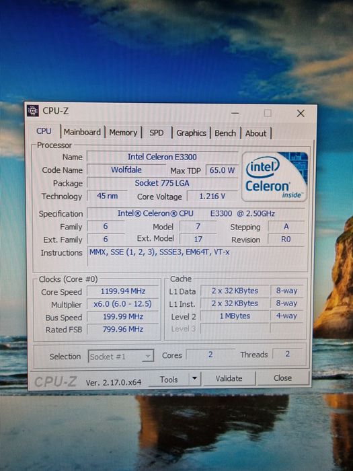Select the CPU tab
This screenshot has width=353, height=471.
click(x=44, y=131)
